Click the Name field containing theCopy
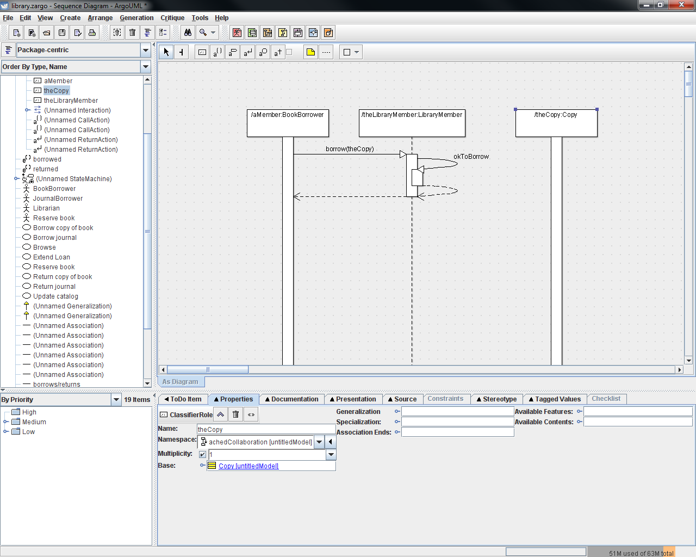The height and width of the screenshot is (557, 696). coord(265,429)
